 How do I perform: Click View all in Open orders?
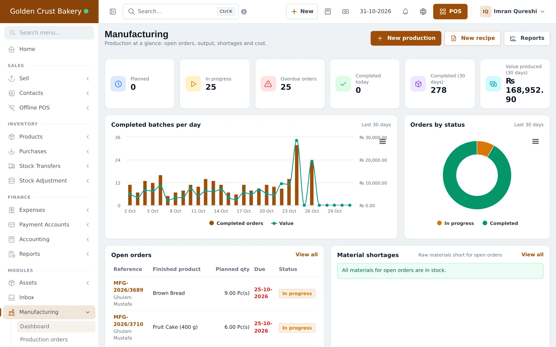point(307,254)
